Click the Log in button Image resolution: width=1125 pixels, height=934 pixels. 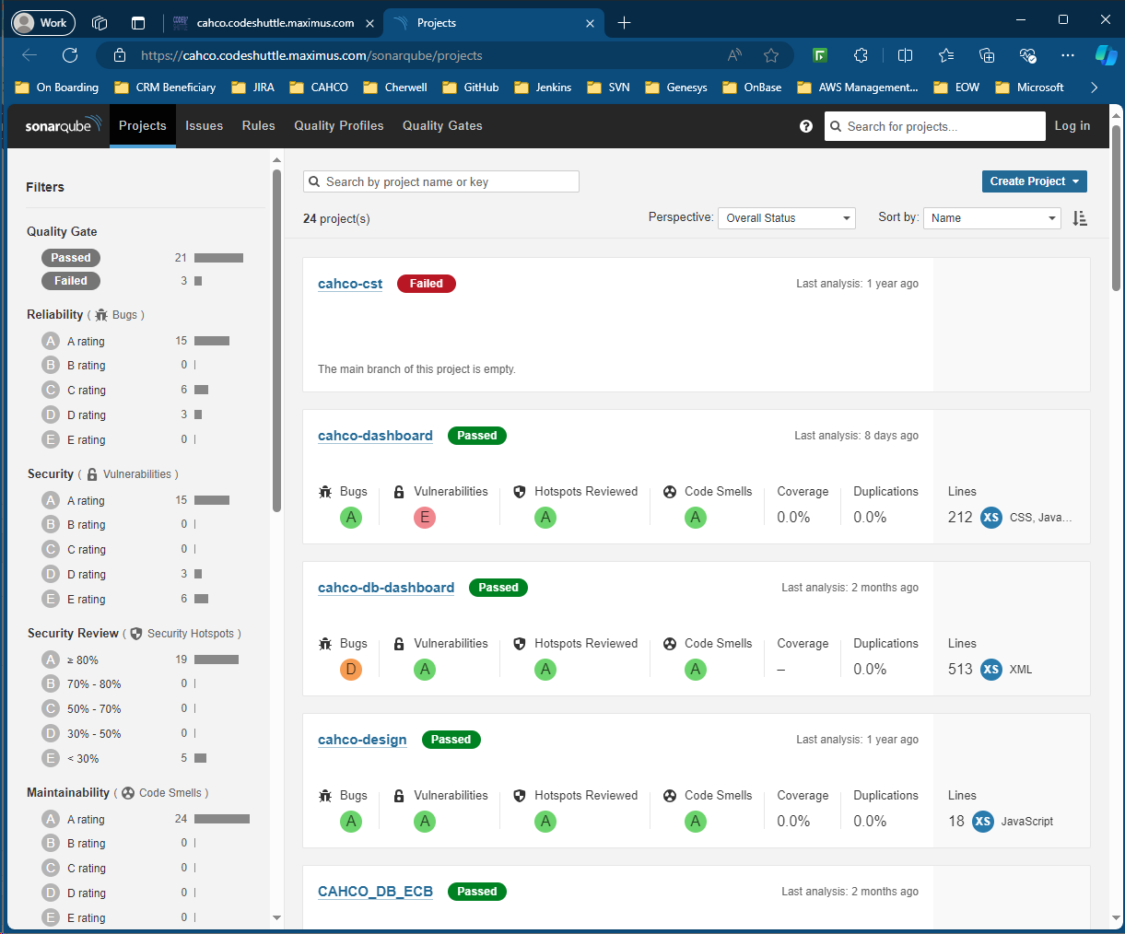[x=1072, y=125]
